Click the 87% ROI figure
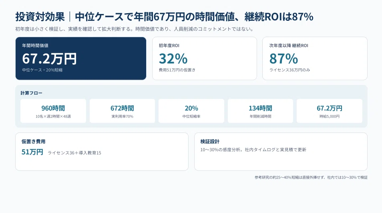This screenshot has width=382, height=213. point(283,59)
